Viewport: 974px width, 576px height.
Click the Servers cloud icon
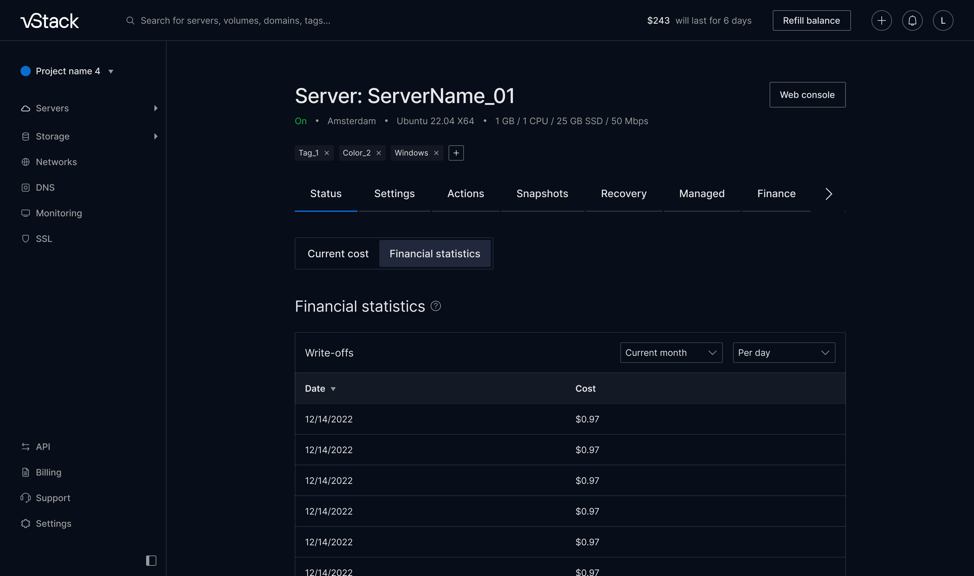(26, 108)
